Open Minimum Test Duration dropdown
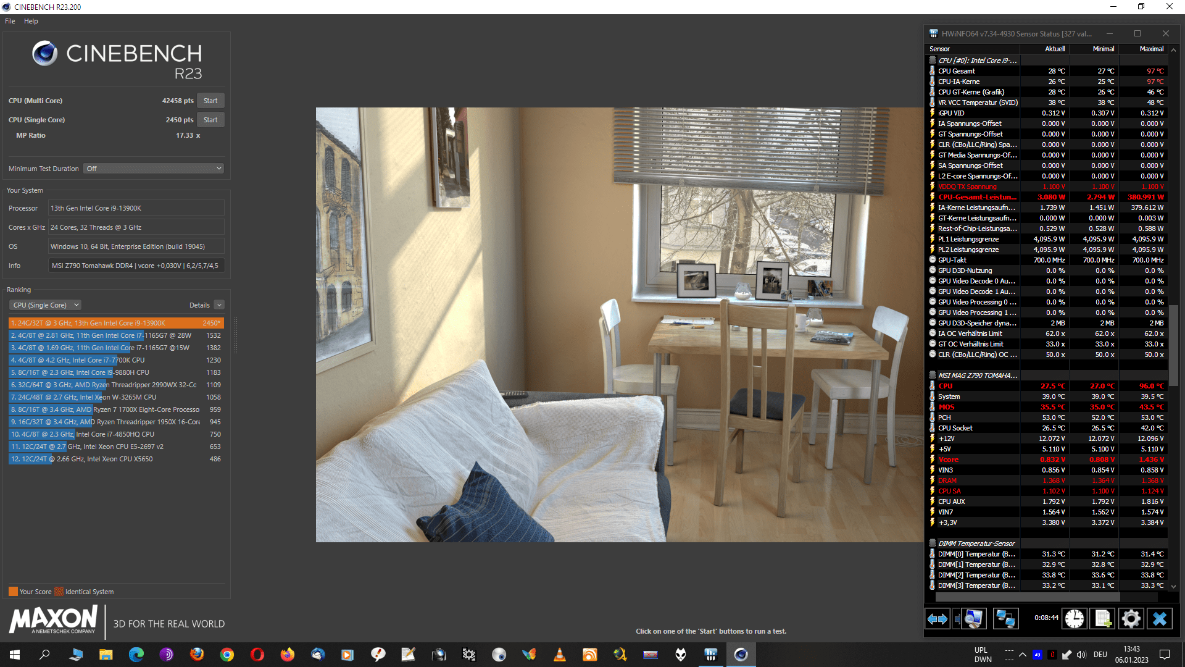 [153, 169]
